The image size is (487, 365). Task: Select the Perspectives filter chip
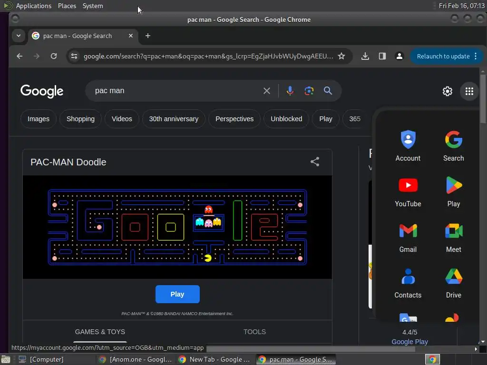point(234,119)
